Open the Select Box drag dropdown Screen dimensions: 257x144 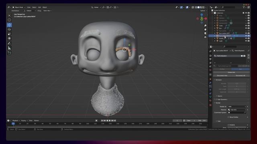[x=47, y=11]
